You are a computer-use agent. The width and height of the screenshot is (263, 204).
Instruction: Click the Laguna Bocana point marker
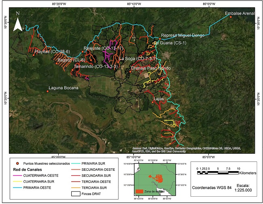(x=47, y=91)
